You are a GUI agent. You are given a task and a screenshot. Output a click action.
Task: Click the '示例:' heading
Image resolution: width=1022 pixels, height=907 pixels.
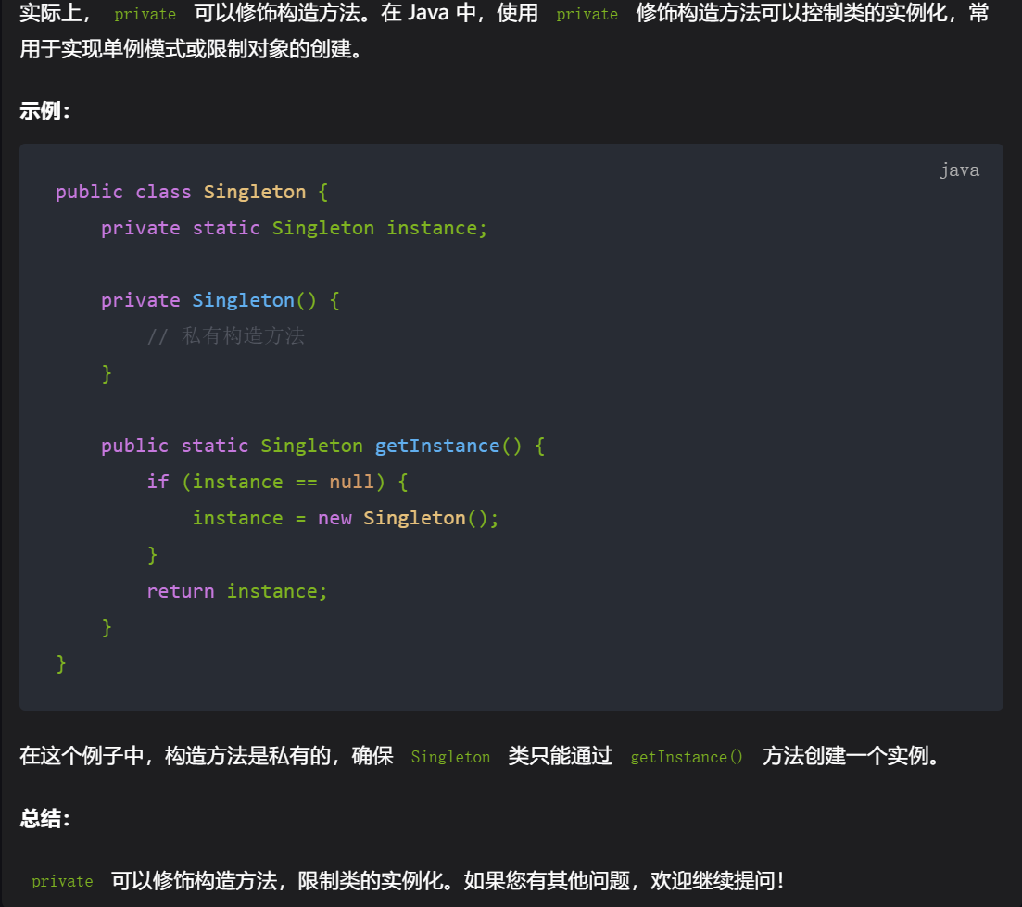coord(44,111)
